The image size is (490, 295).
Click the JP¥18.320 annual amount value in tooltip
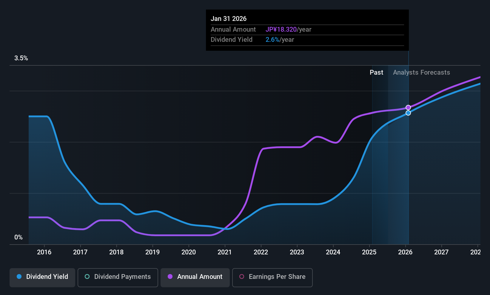pyautogui.click(x=281, y=30)
